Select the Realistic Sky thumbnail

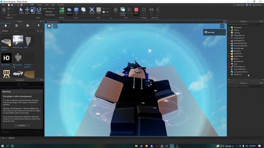[x=18, y=40]
